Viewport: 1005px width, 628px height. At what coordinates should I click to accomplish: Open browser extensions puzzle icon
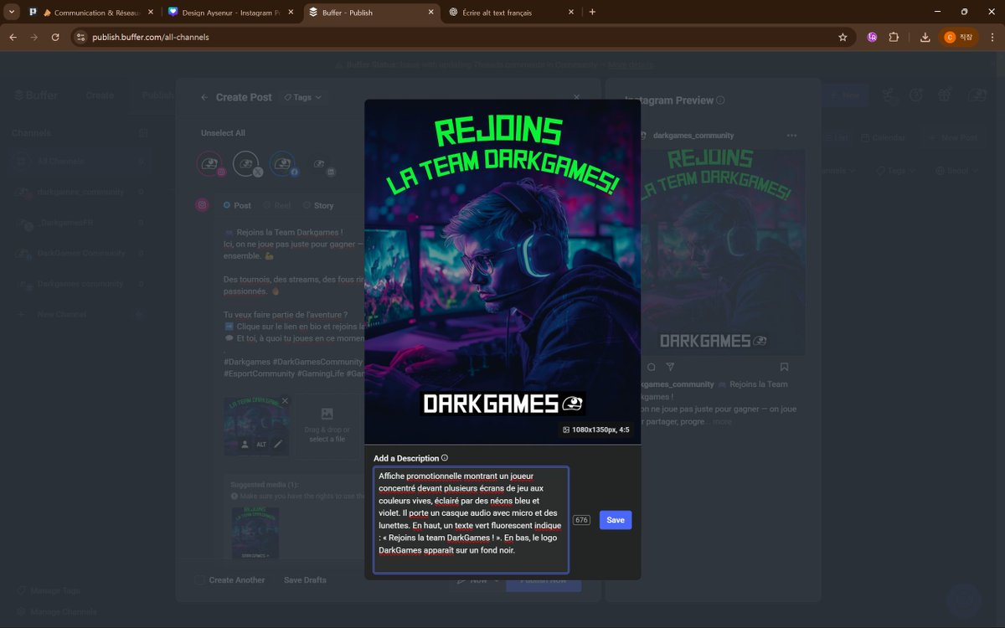click(x=894, y=37)
